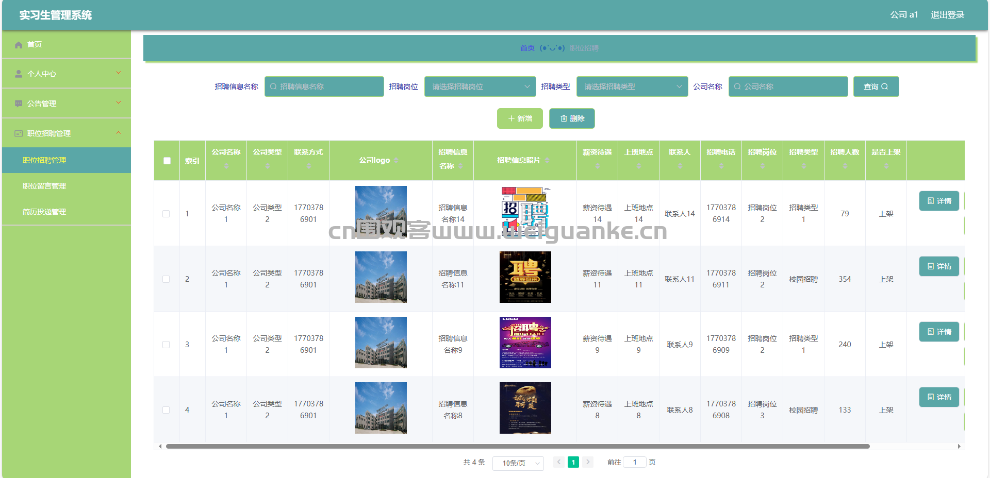This screenshot has height=478, width=990.
Task: Open the 招聘岗位 select dropdown
Action: [x=480, y=87]
